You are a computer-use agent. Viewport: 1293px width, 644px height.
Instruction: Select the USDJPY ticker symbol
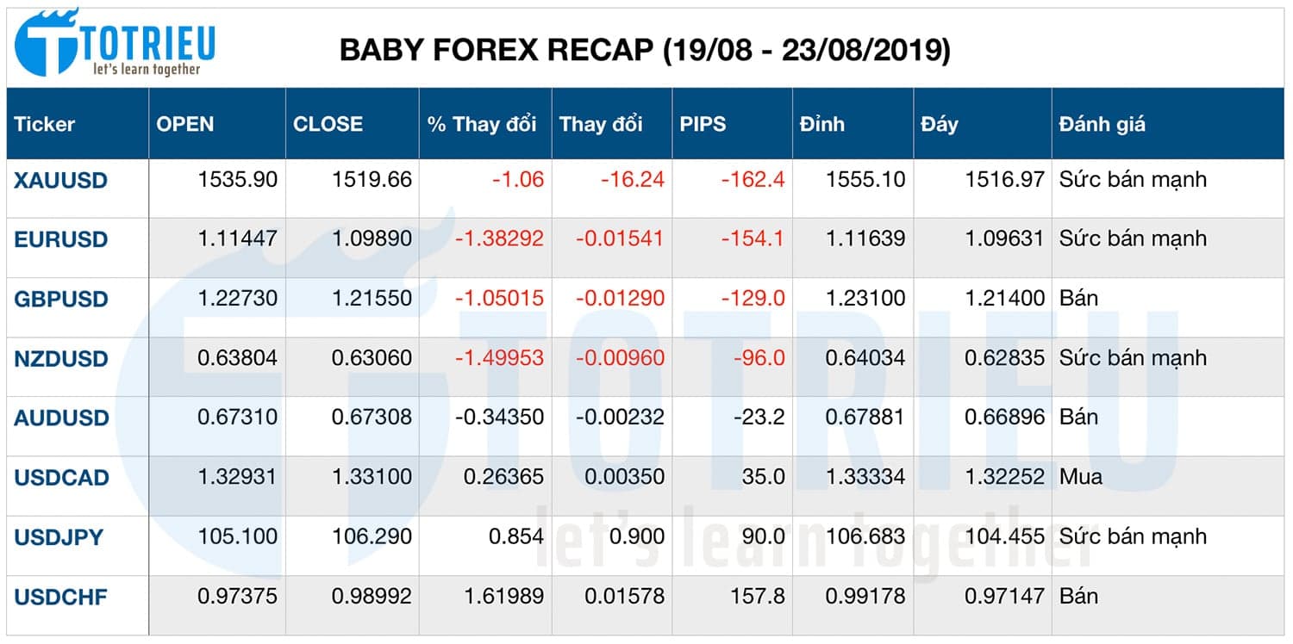[58, 536]
